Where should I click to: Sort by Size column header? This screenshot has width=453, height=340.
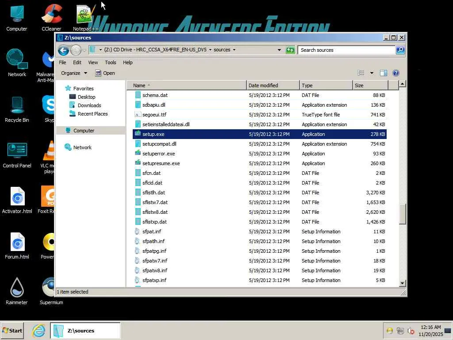point(370,85)
